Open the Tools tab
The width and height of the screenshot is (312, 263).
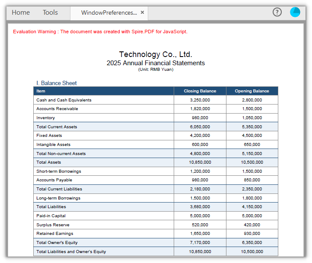click(x=50, y=13)
